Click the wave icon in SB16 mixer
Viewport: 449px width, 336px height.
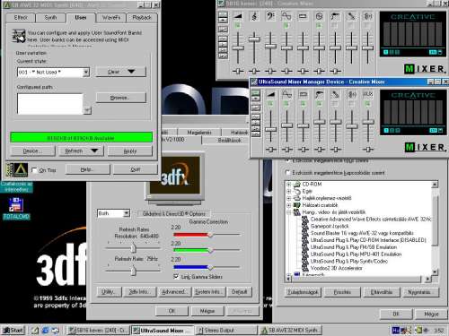pyautogui.click(x=286, y=16)
